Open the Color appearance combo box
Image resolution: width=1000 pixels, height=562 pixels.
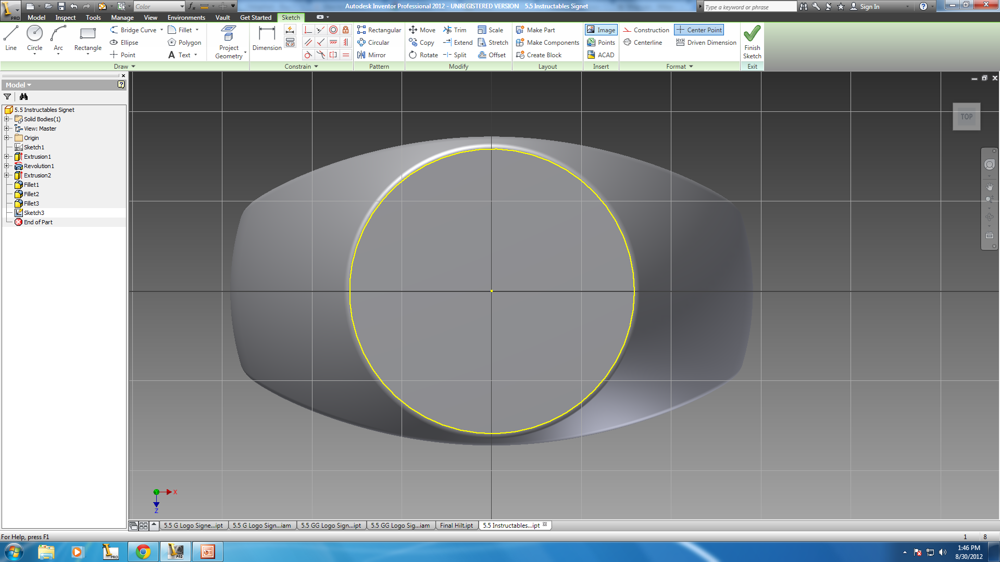point(159,6)
